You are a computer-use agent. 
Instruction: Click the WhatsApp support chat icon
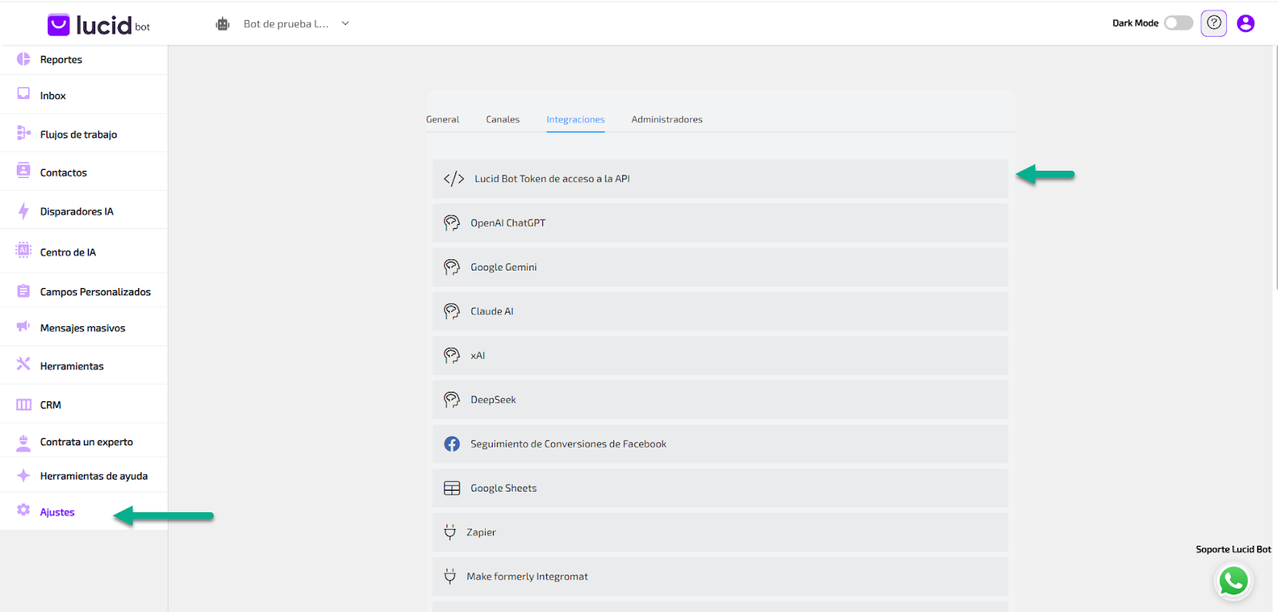pos(1232,581)
